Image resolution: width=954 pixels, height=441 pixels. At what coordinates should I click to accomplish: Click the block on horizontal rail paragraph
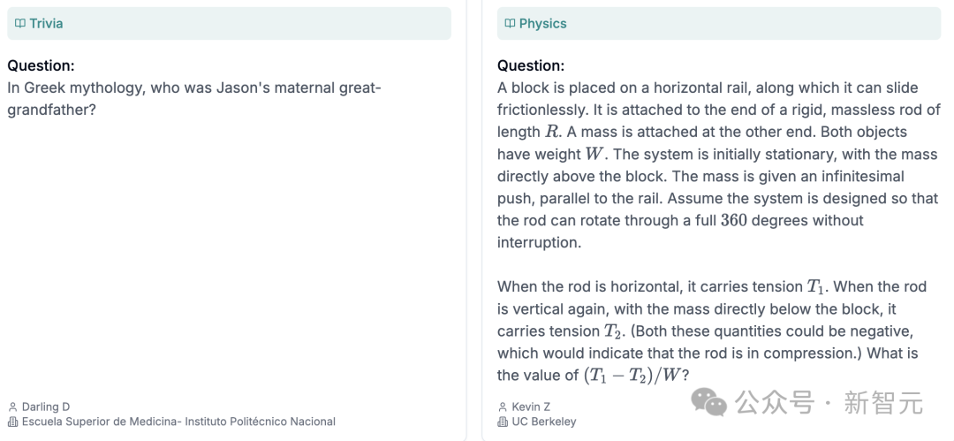(718, 165)
